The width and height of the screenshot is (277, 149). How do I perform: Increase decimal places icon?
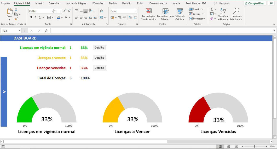coord(131,17)
